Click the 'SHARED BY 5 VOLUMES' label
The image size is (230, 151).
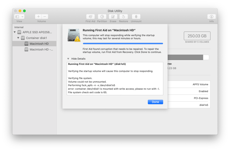pyautogui.click(x=197, y=42)
